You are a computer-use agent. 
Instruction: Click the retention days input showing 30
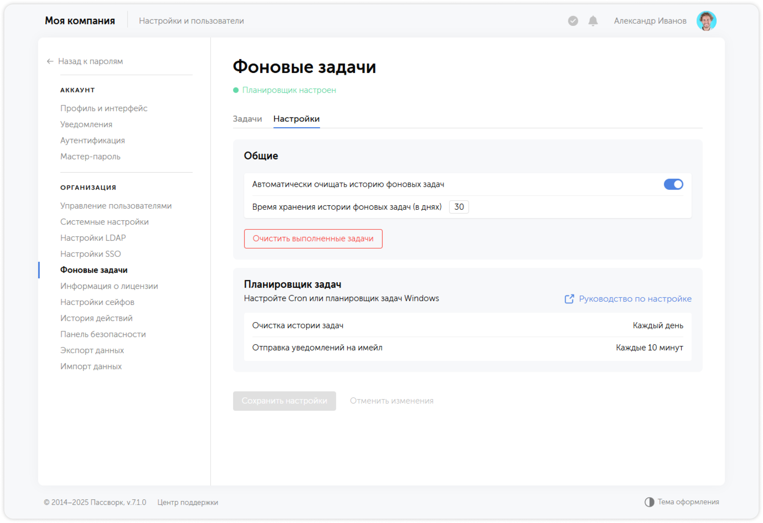pos(458,207)
